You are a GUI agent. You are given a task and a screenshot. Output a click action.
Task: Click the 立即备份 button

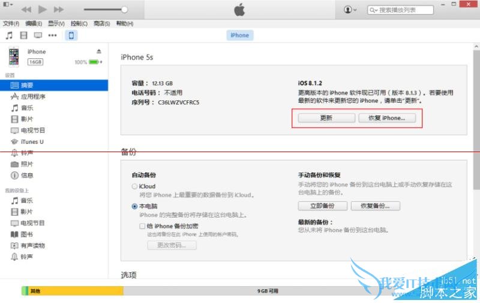click(323, 206)
